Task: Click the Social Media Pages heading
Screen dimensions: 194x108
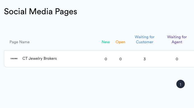Action: click(x=41, y=12)
